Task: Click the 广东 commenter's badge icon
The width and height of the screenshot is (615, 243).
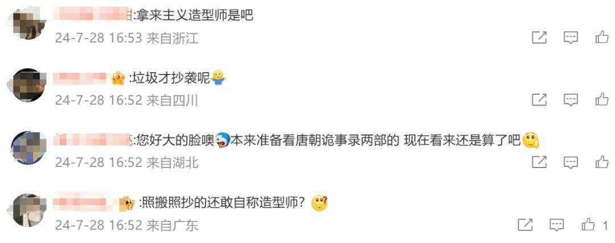Action: [126, 203]
